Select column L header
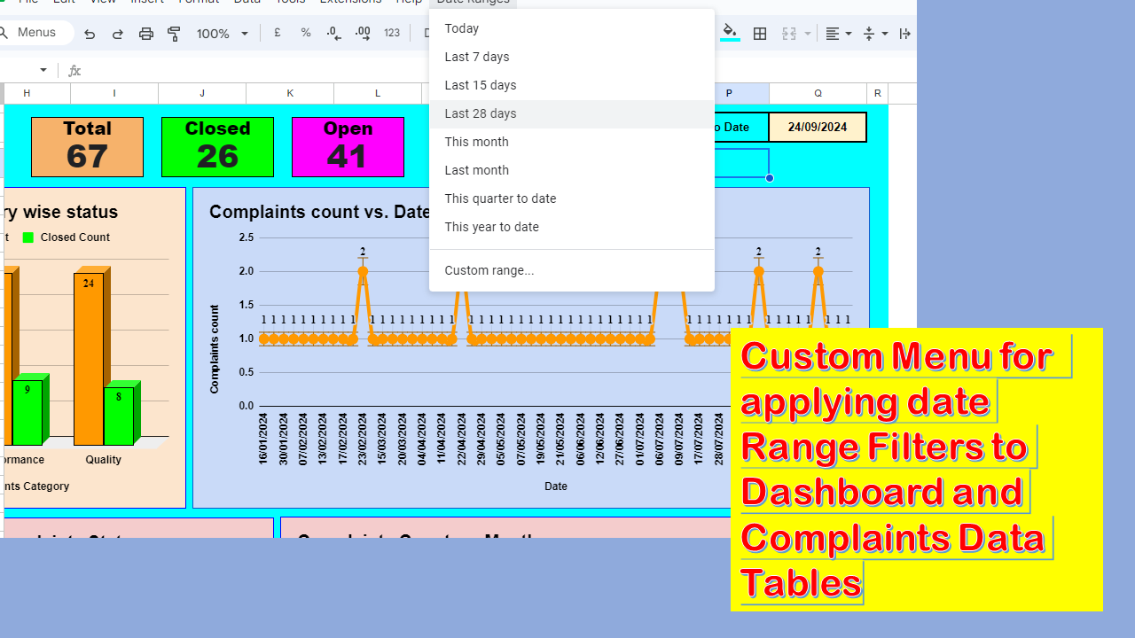 coord(378,93)
